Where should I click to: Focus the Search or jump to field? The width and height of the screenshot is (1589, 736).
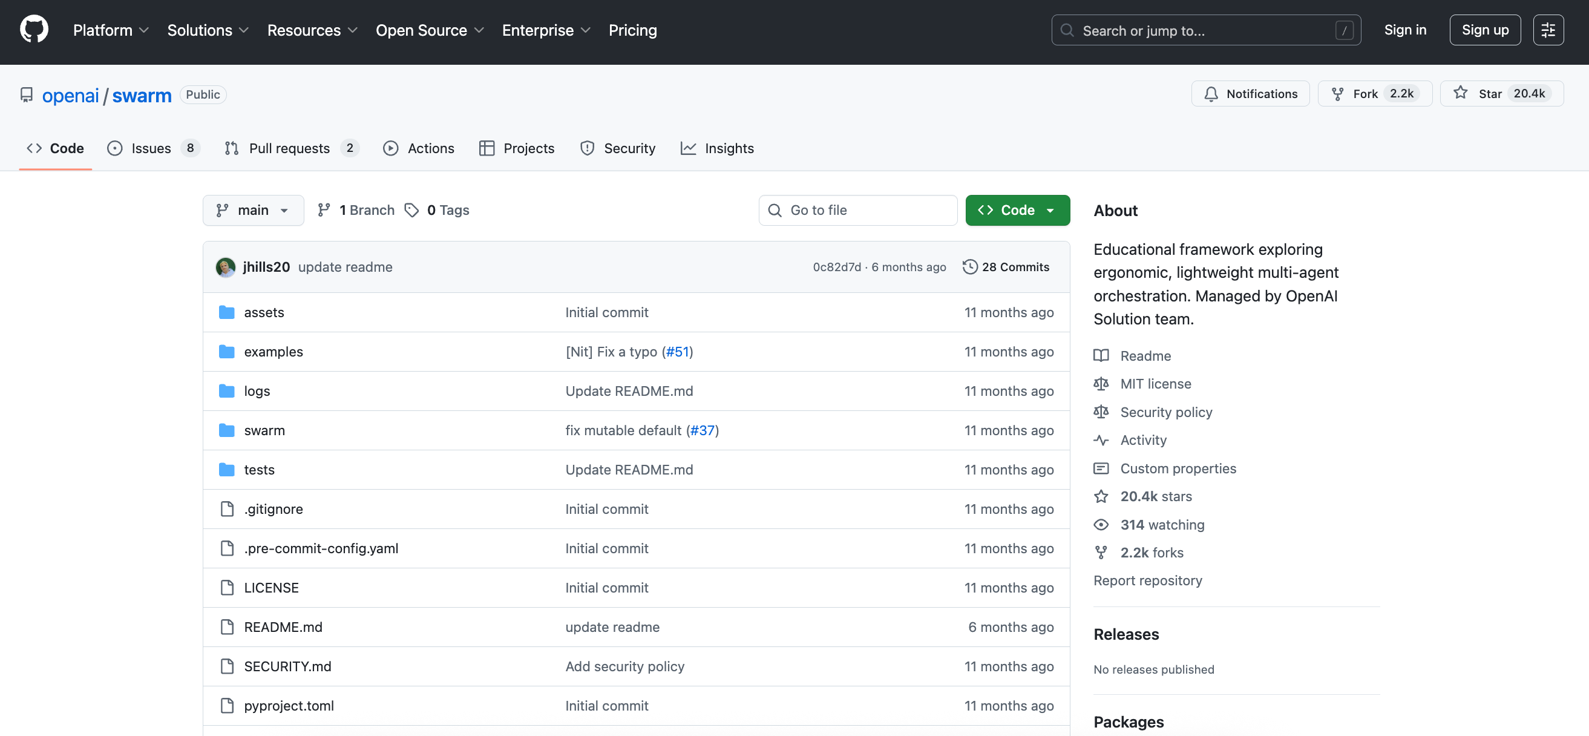coord(1206,30)
